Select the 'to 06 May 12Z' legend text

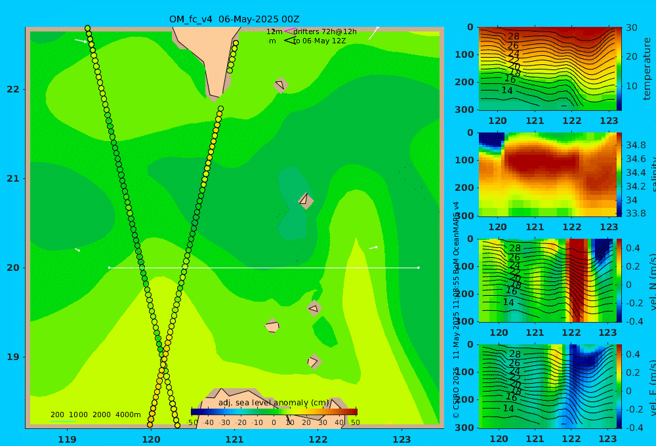319,41
